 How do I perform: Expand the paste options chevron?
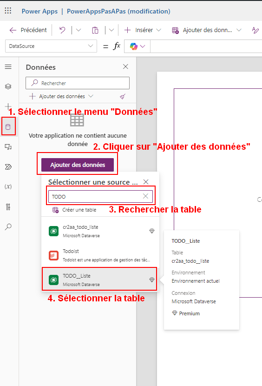pyautogui.click(x=111, y=30)
